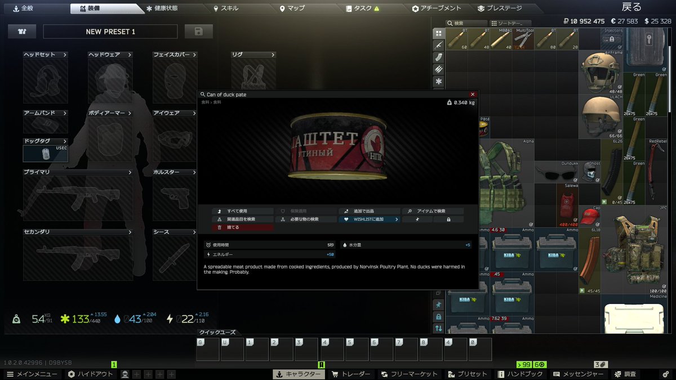676x380 pixels.
Task: Filter stash by weapons rifle icon
Action: point(439,45)
